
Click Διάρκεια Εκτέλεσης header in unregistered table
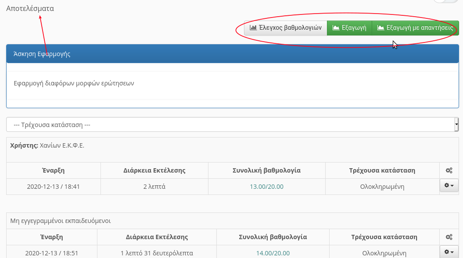coord(157,237)
